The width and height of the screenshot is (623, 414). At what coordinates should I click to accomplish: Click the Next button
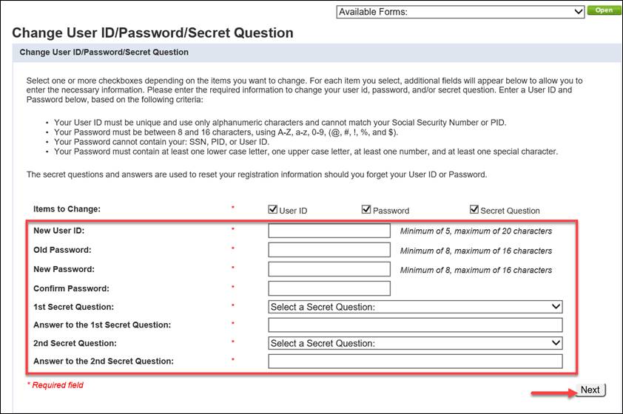pyautogui.click(x=590, y=390)
